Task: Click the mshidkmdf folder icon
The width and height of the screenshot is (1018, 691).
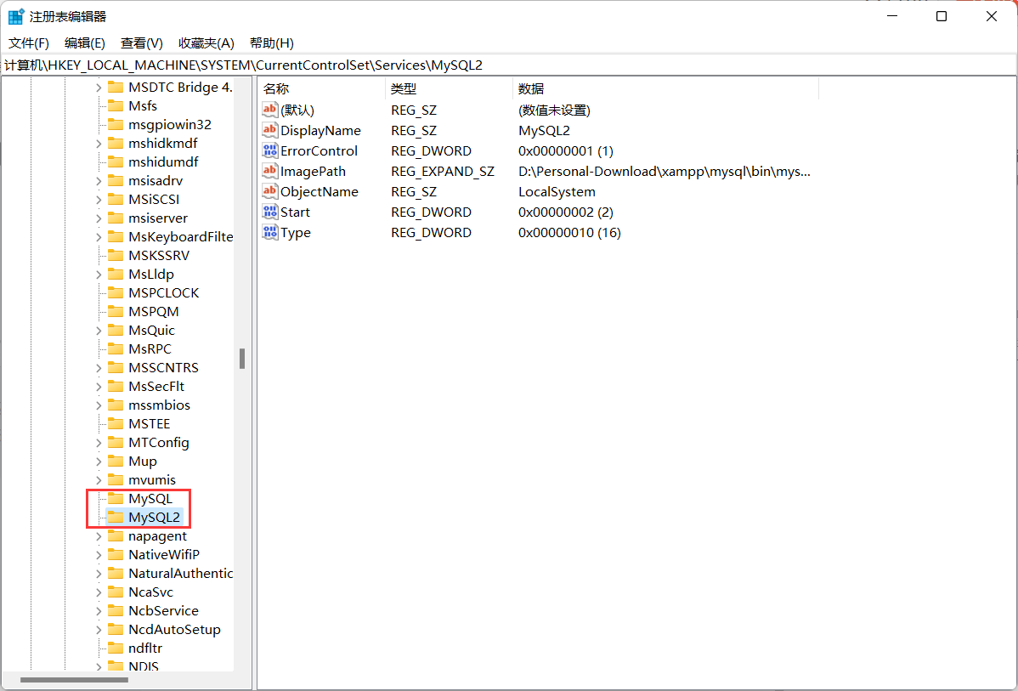Action: (x=116, y=143)
